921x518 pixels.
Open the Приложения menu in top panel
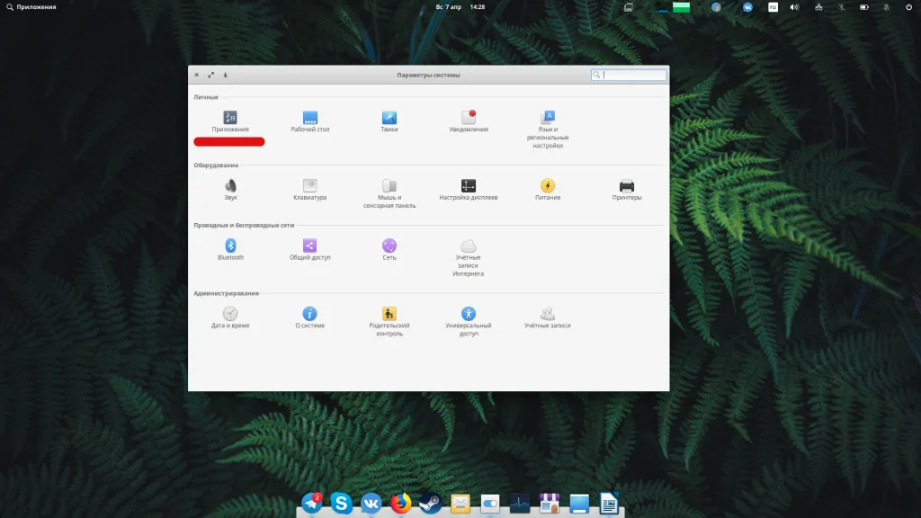coord(31,6)
